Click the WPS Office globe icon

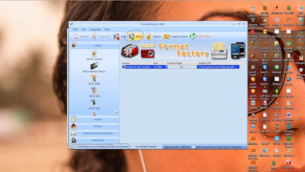[193, 36]
